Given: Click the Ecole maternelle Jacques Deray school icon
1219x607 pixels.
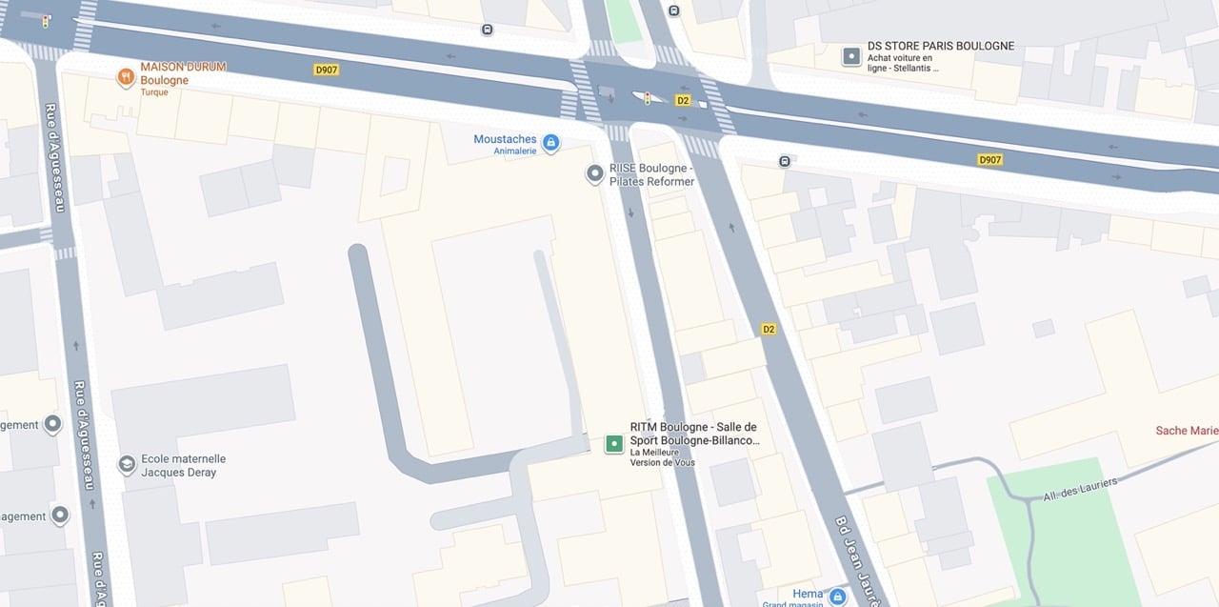Looking at the screenshot, I should tap(127, 465).
